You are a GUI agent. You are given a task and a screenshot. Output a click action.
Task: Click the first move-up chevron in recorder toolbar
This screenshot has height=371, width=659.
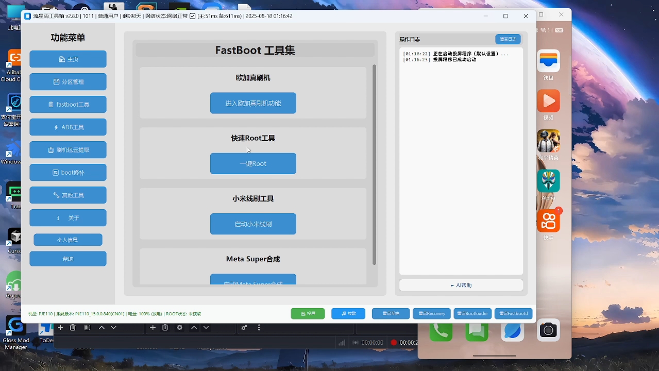[102, 327]
